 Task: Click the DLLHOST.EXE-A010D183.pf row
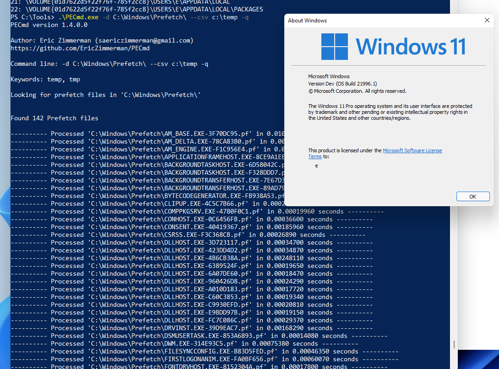pyautogui.click(x=191, y=289)
